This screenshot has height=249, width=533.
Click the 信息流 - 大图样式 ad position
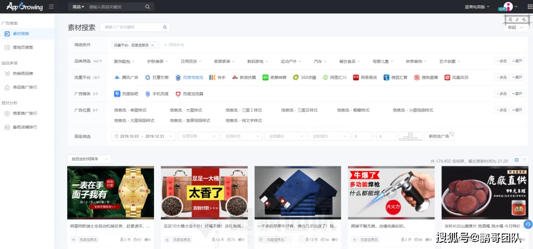coord(186,110)
